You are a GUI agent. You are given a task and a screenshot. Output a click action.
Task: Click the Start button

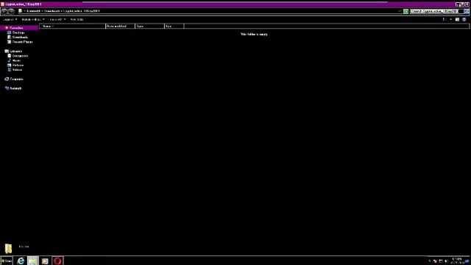coord(7,261)
